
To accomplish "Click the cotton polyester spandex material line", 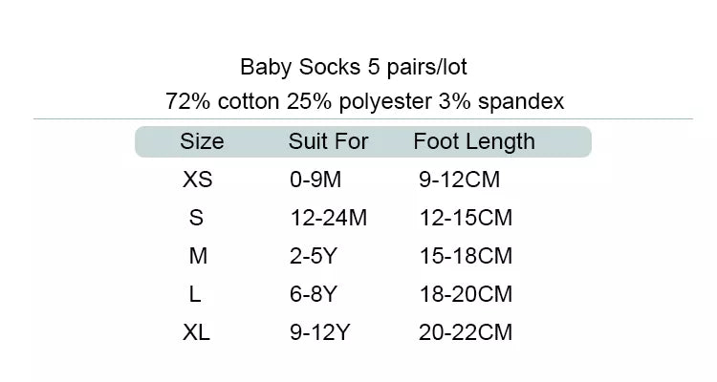I will pos(364,100).
